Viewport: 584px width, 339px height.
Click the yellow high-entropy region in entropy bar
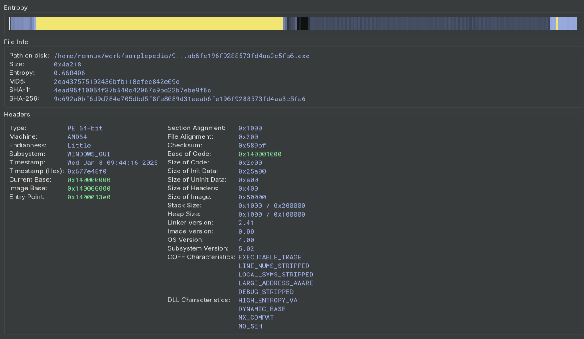pos(160,24)
